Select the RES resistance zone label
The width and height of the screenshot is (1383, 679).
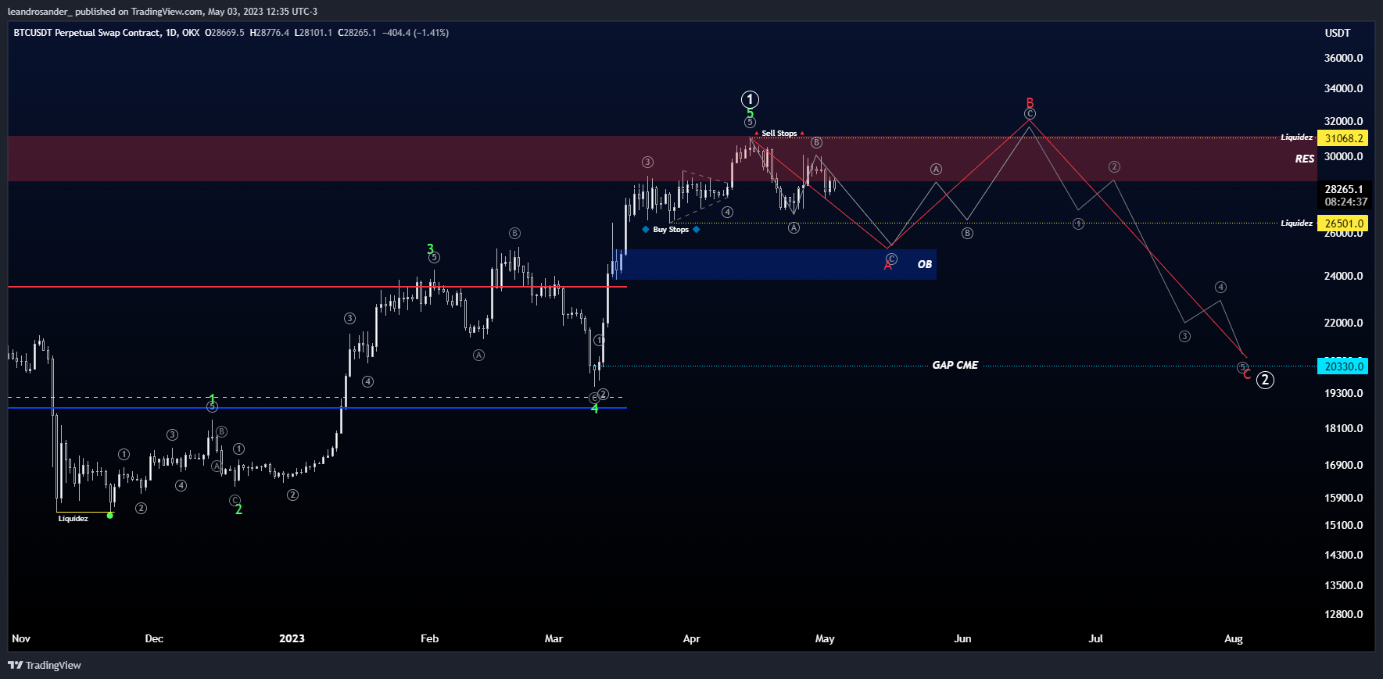(x=1305, y=159)
